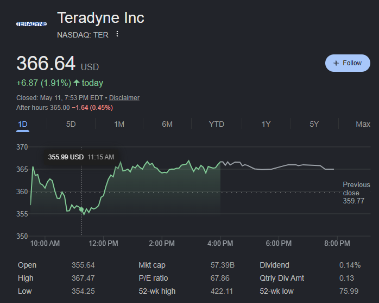This screenshot has width=379, height=303.
Task: Click the 8:00 PM time axis label
Action: point(337,243)
